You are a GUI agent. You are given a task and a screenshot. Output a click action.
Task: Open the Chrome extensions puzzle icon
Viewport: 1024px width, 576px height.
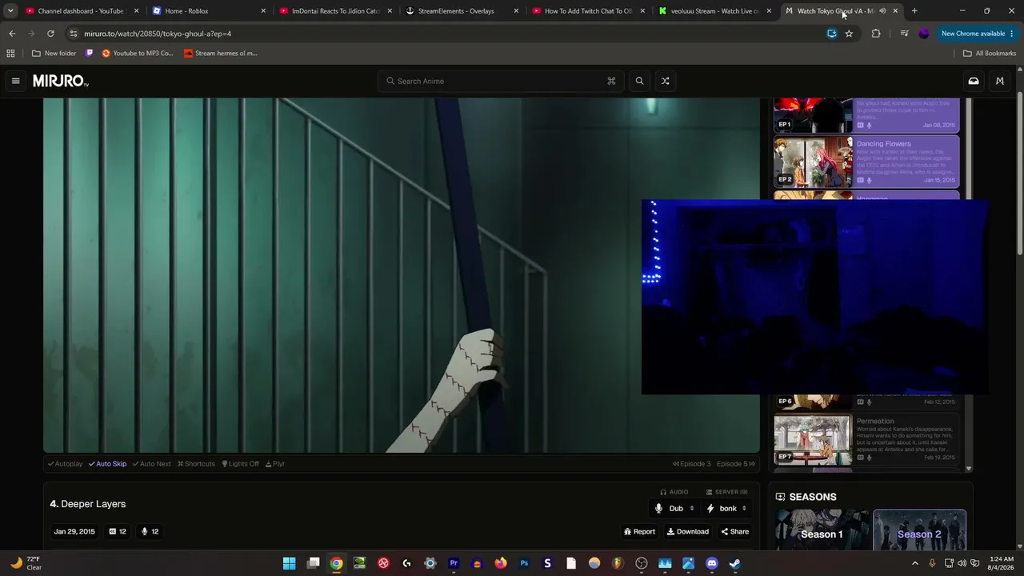[x=876, y=34]
